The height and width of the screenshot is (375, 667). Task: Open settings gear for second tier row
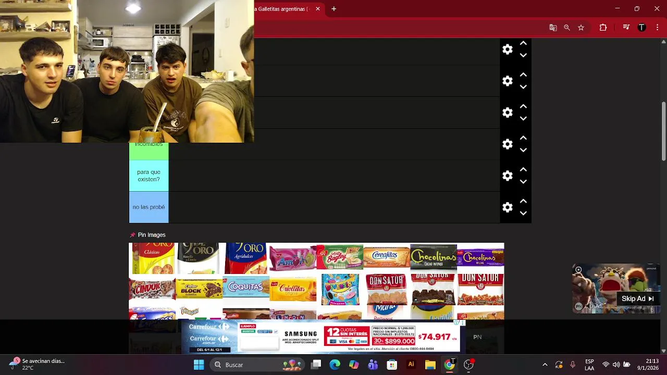(508, 81)
